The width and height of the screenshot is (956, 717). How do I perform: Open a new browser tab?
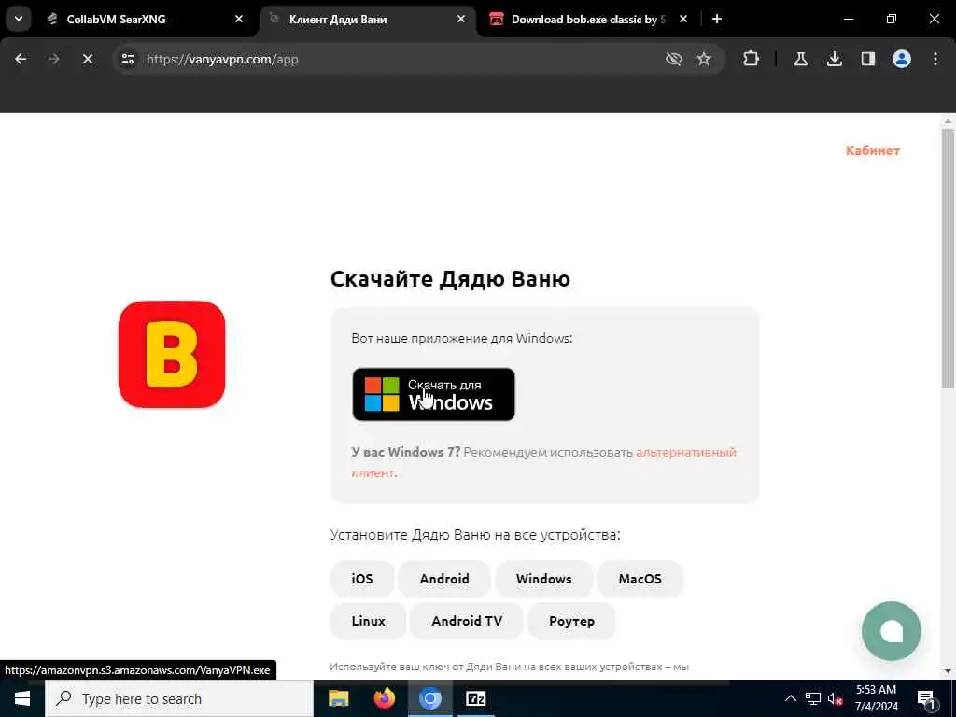[717, 19]
